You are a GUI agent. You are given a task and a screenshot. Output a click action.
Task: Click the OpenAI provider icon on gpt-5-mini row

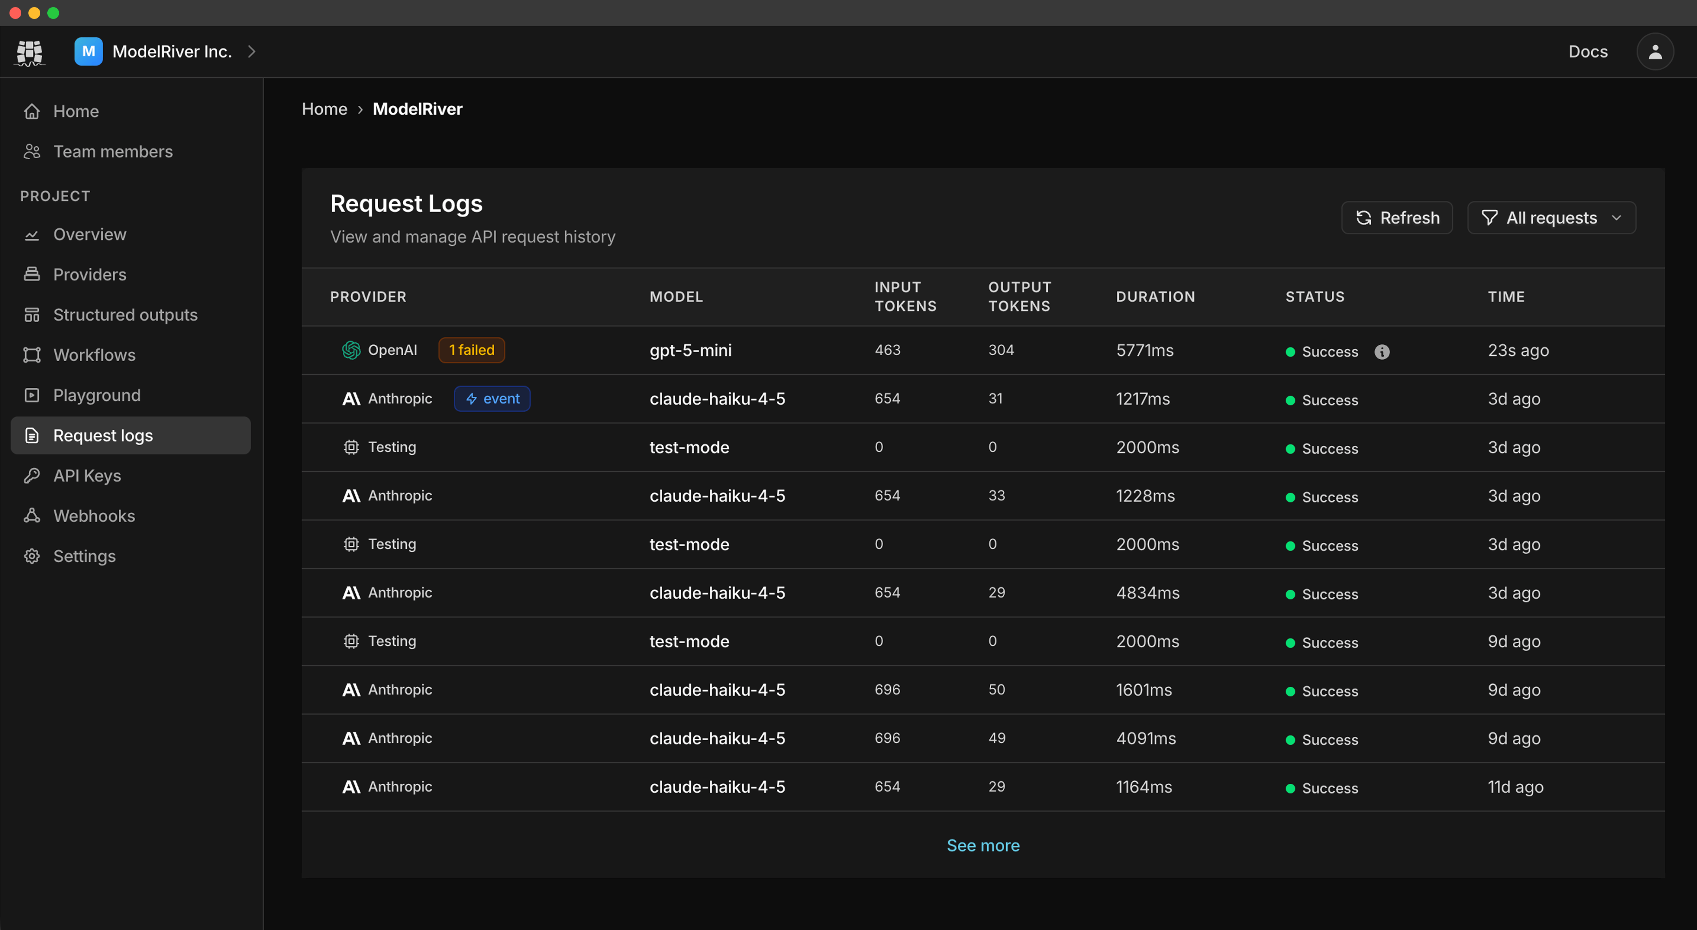(x=351, y=350)
